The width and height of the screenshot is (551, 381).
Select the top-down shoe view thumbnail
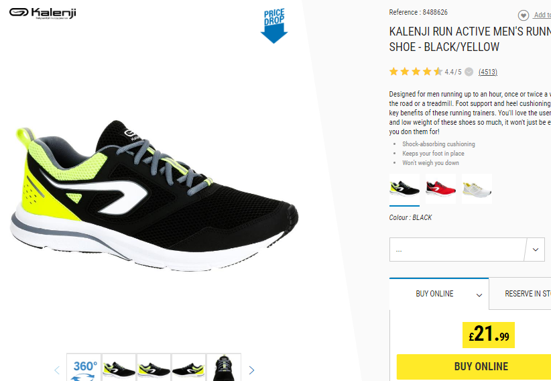point(224,368)
